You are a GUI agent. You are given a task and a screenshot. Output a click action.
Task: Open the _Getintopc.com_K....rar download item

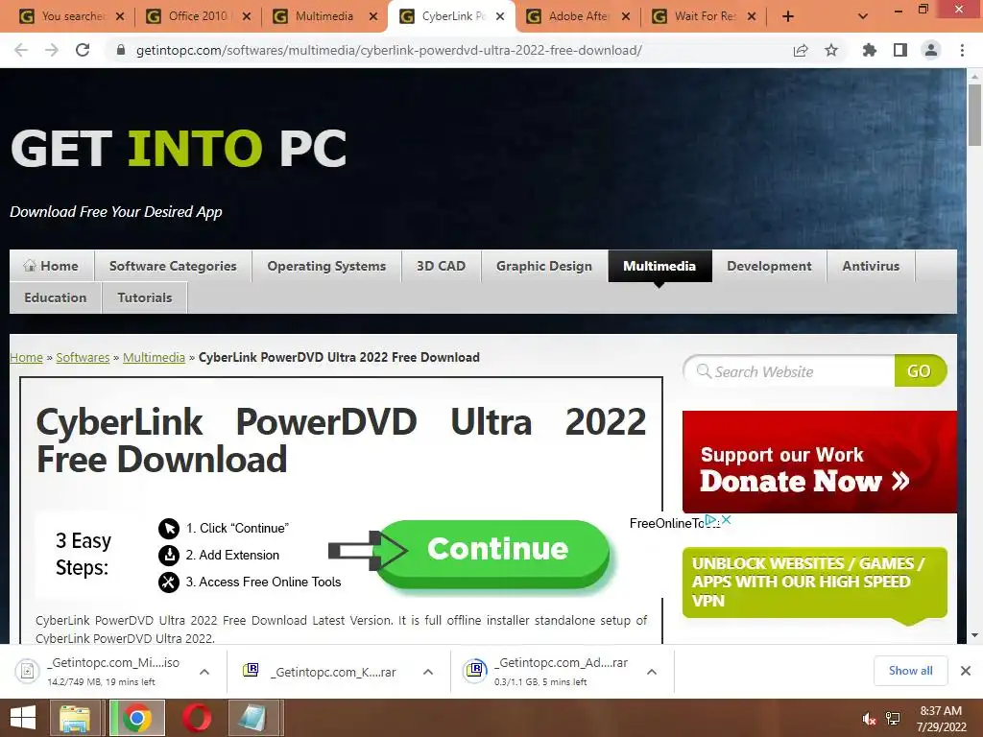[323, 672]
